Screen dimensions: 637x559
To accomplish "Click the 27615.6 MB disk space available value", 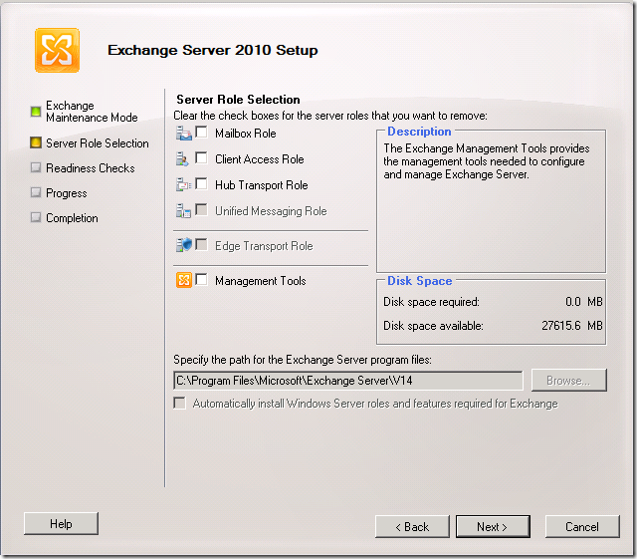I will (572, 326).
